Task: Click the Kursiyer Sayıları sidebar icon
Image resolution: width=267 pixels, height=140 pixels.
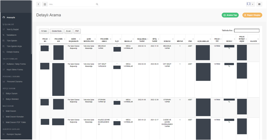Action: click(3, 134)
